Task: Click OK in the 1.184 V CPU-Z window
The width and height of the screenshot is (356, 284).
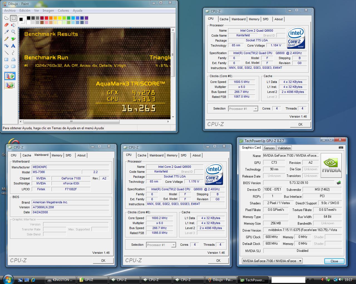Action: (300, 125)
